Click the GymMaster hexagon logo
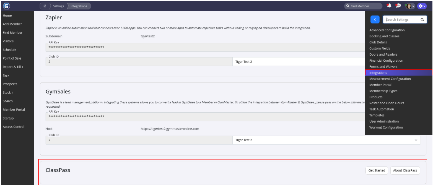The height and width of the screenshot is (187, 433). click(x=6, y=6)
